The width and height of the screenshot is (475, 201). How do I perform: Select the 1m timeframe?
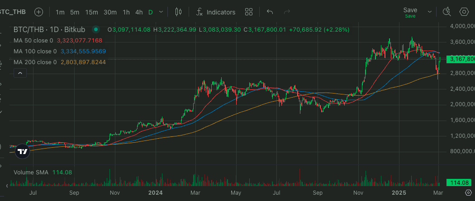[x=60, y=12]
